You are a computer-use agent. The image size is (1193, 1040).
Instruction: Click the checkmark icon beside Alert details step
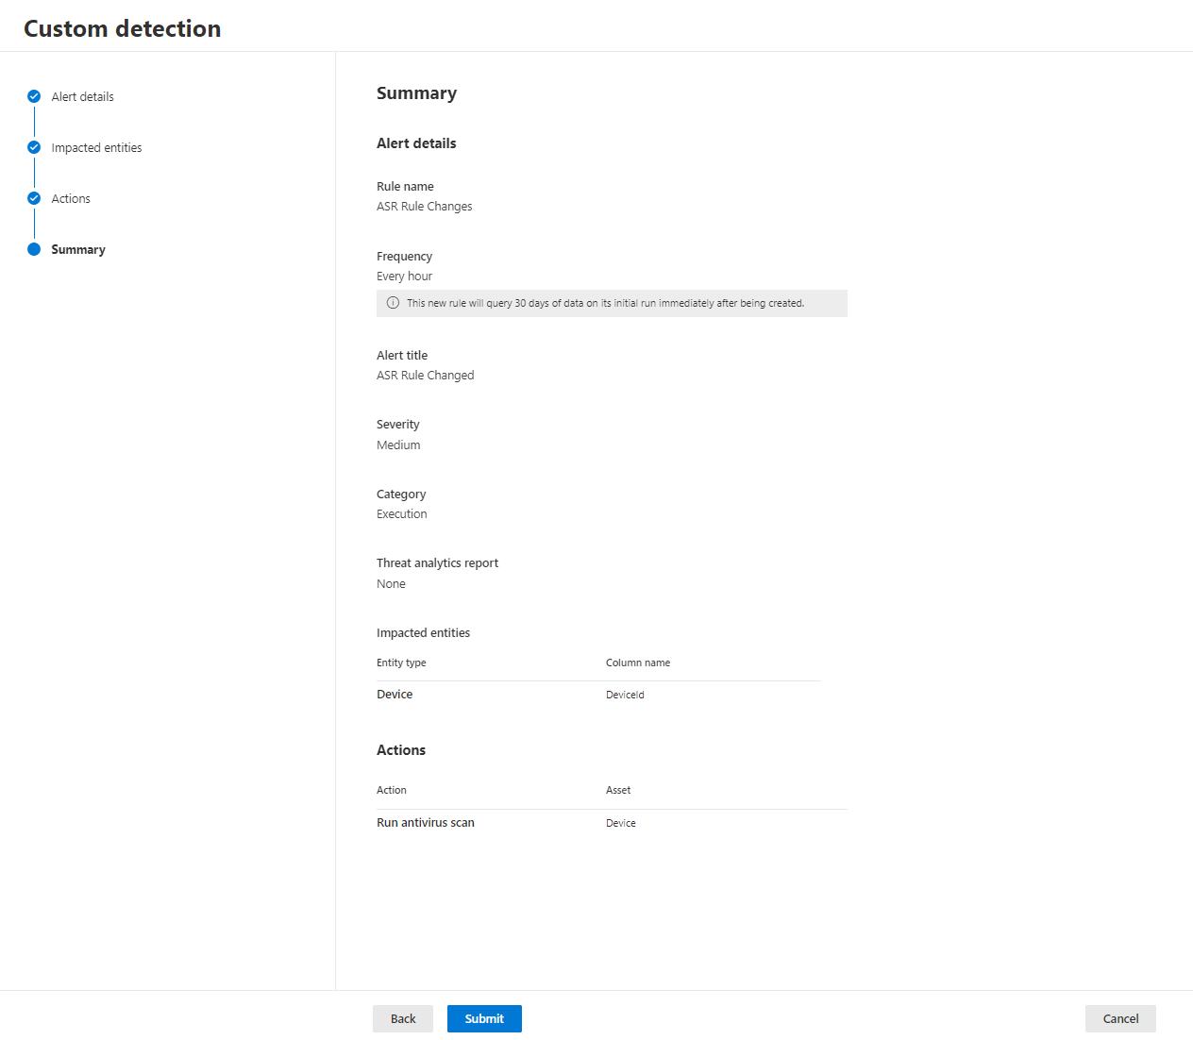[x=34, y=96]
